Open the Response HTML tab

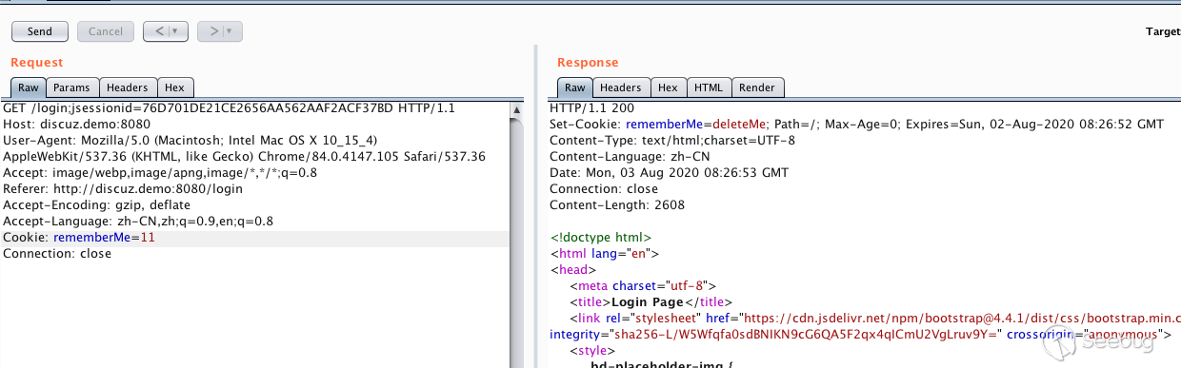pos(709,87)
